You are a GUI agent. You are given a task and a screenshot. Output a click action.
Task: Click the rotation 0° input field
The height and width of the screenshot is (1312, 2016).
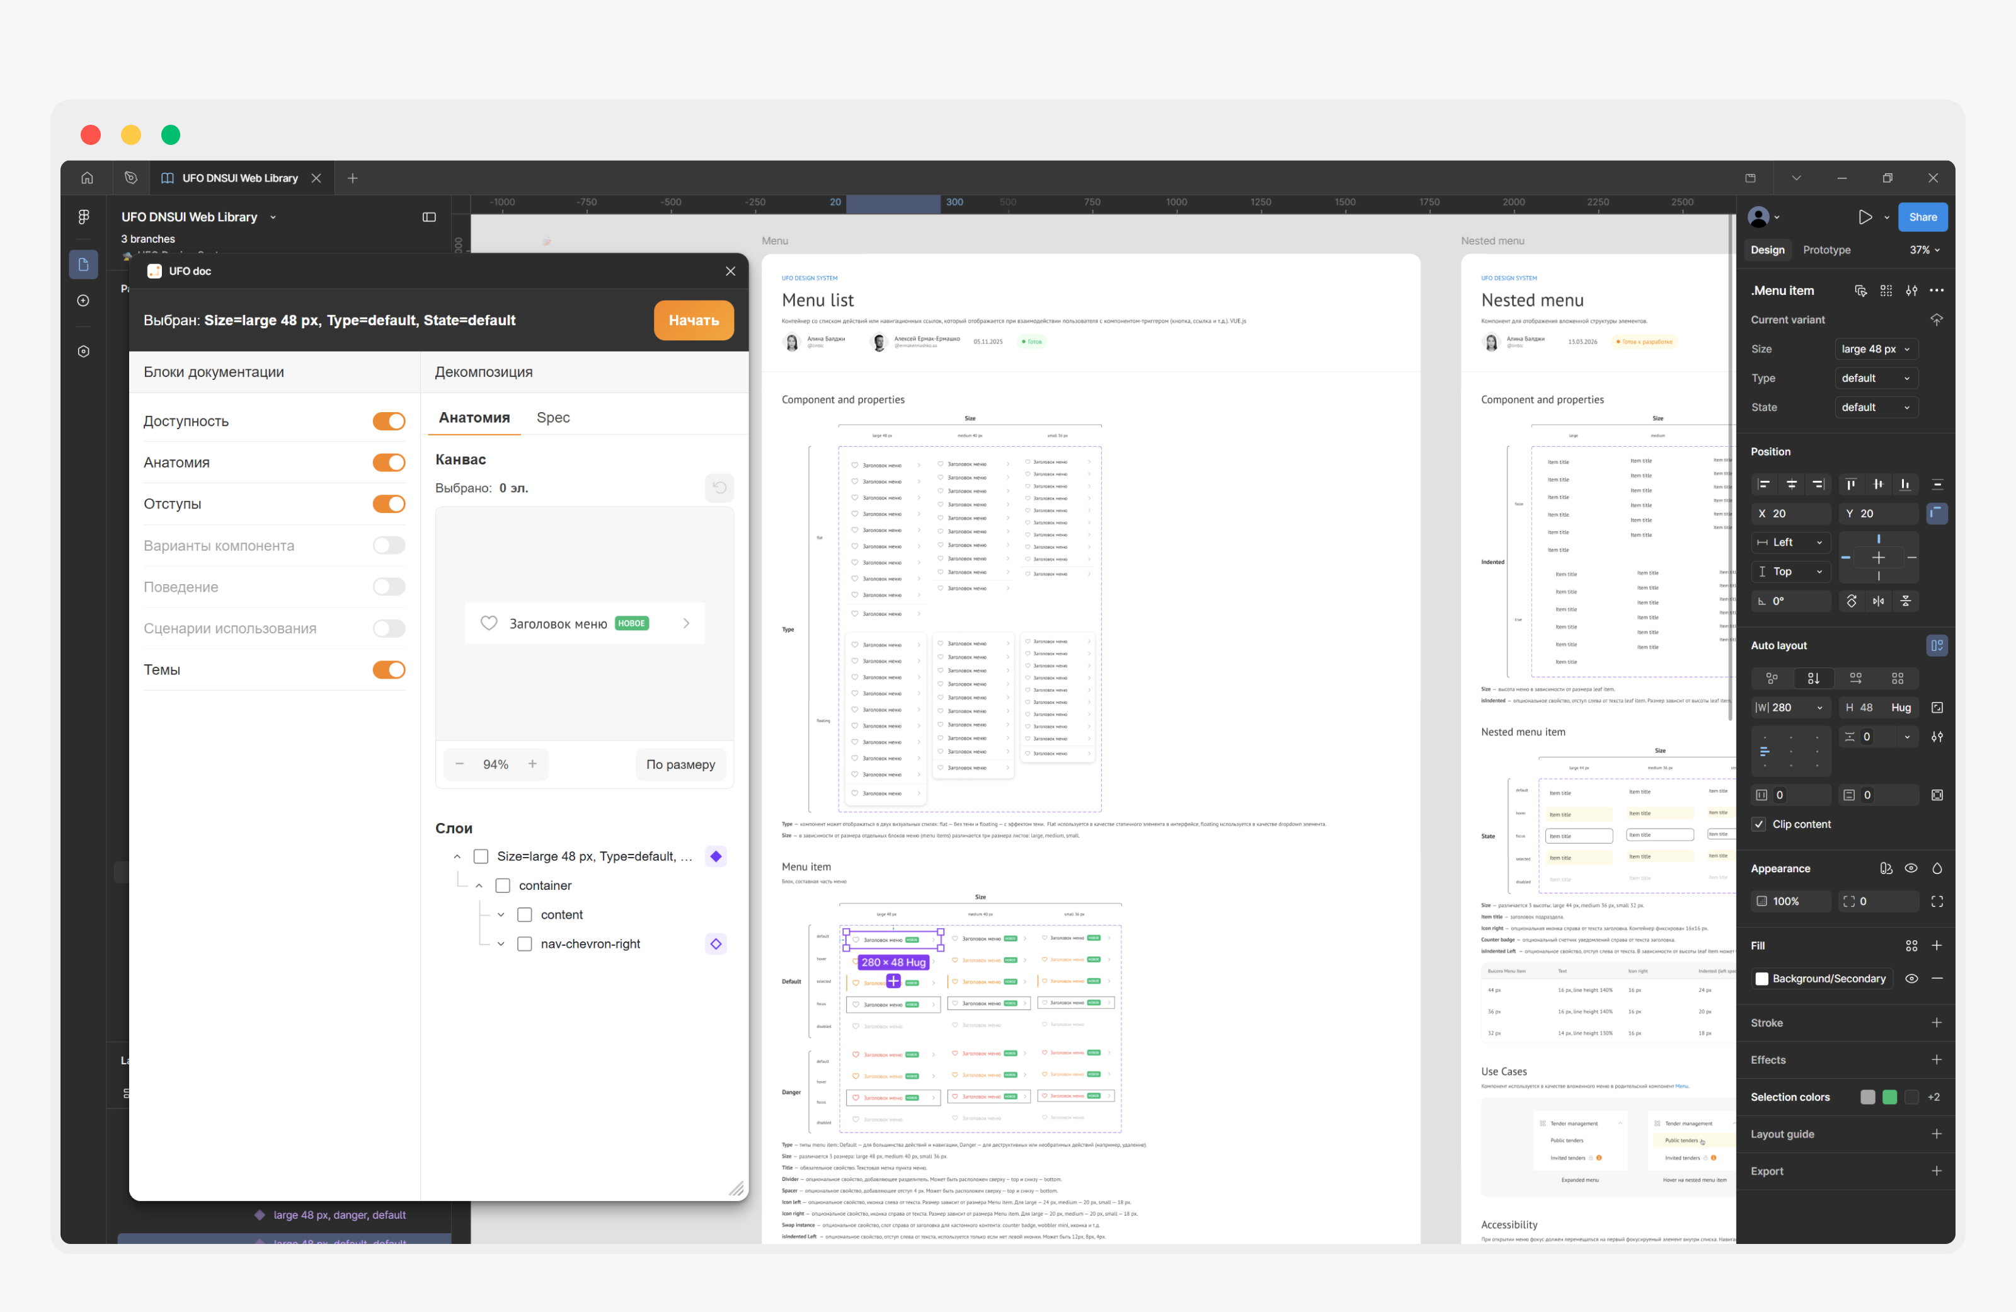tap(1790, 601)
